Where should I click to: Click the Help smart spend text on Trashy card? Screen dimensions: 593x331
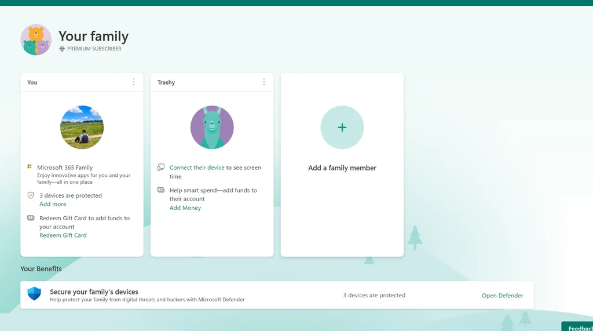click(213, 195)
